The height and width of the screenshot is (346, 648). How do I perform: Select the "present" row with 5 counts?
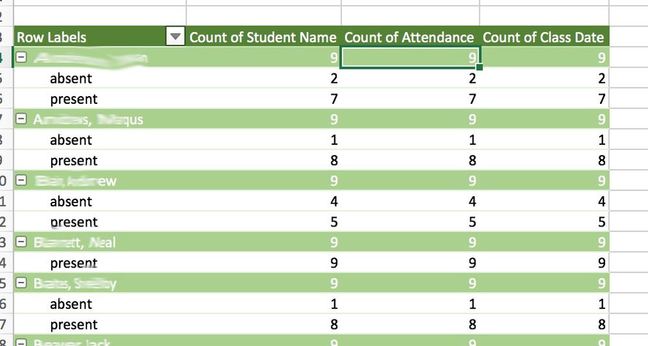[x=73, y=222]
